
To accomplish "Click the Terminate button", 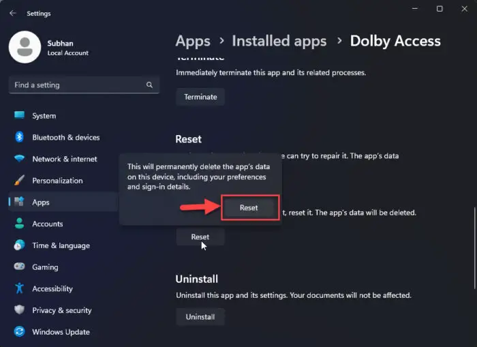I will point(200,97).
